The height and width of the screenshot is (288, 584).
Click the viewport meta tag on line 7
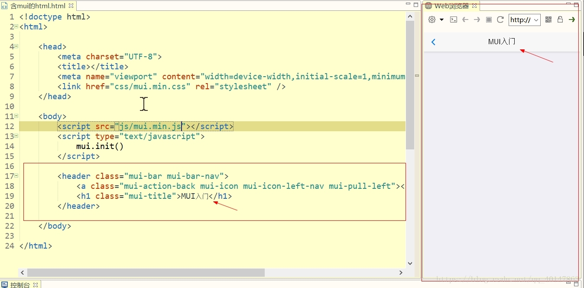coord(231,77)
